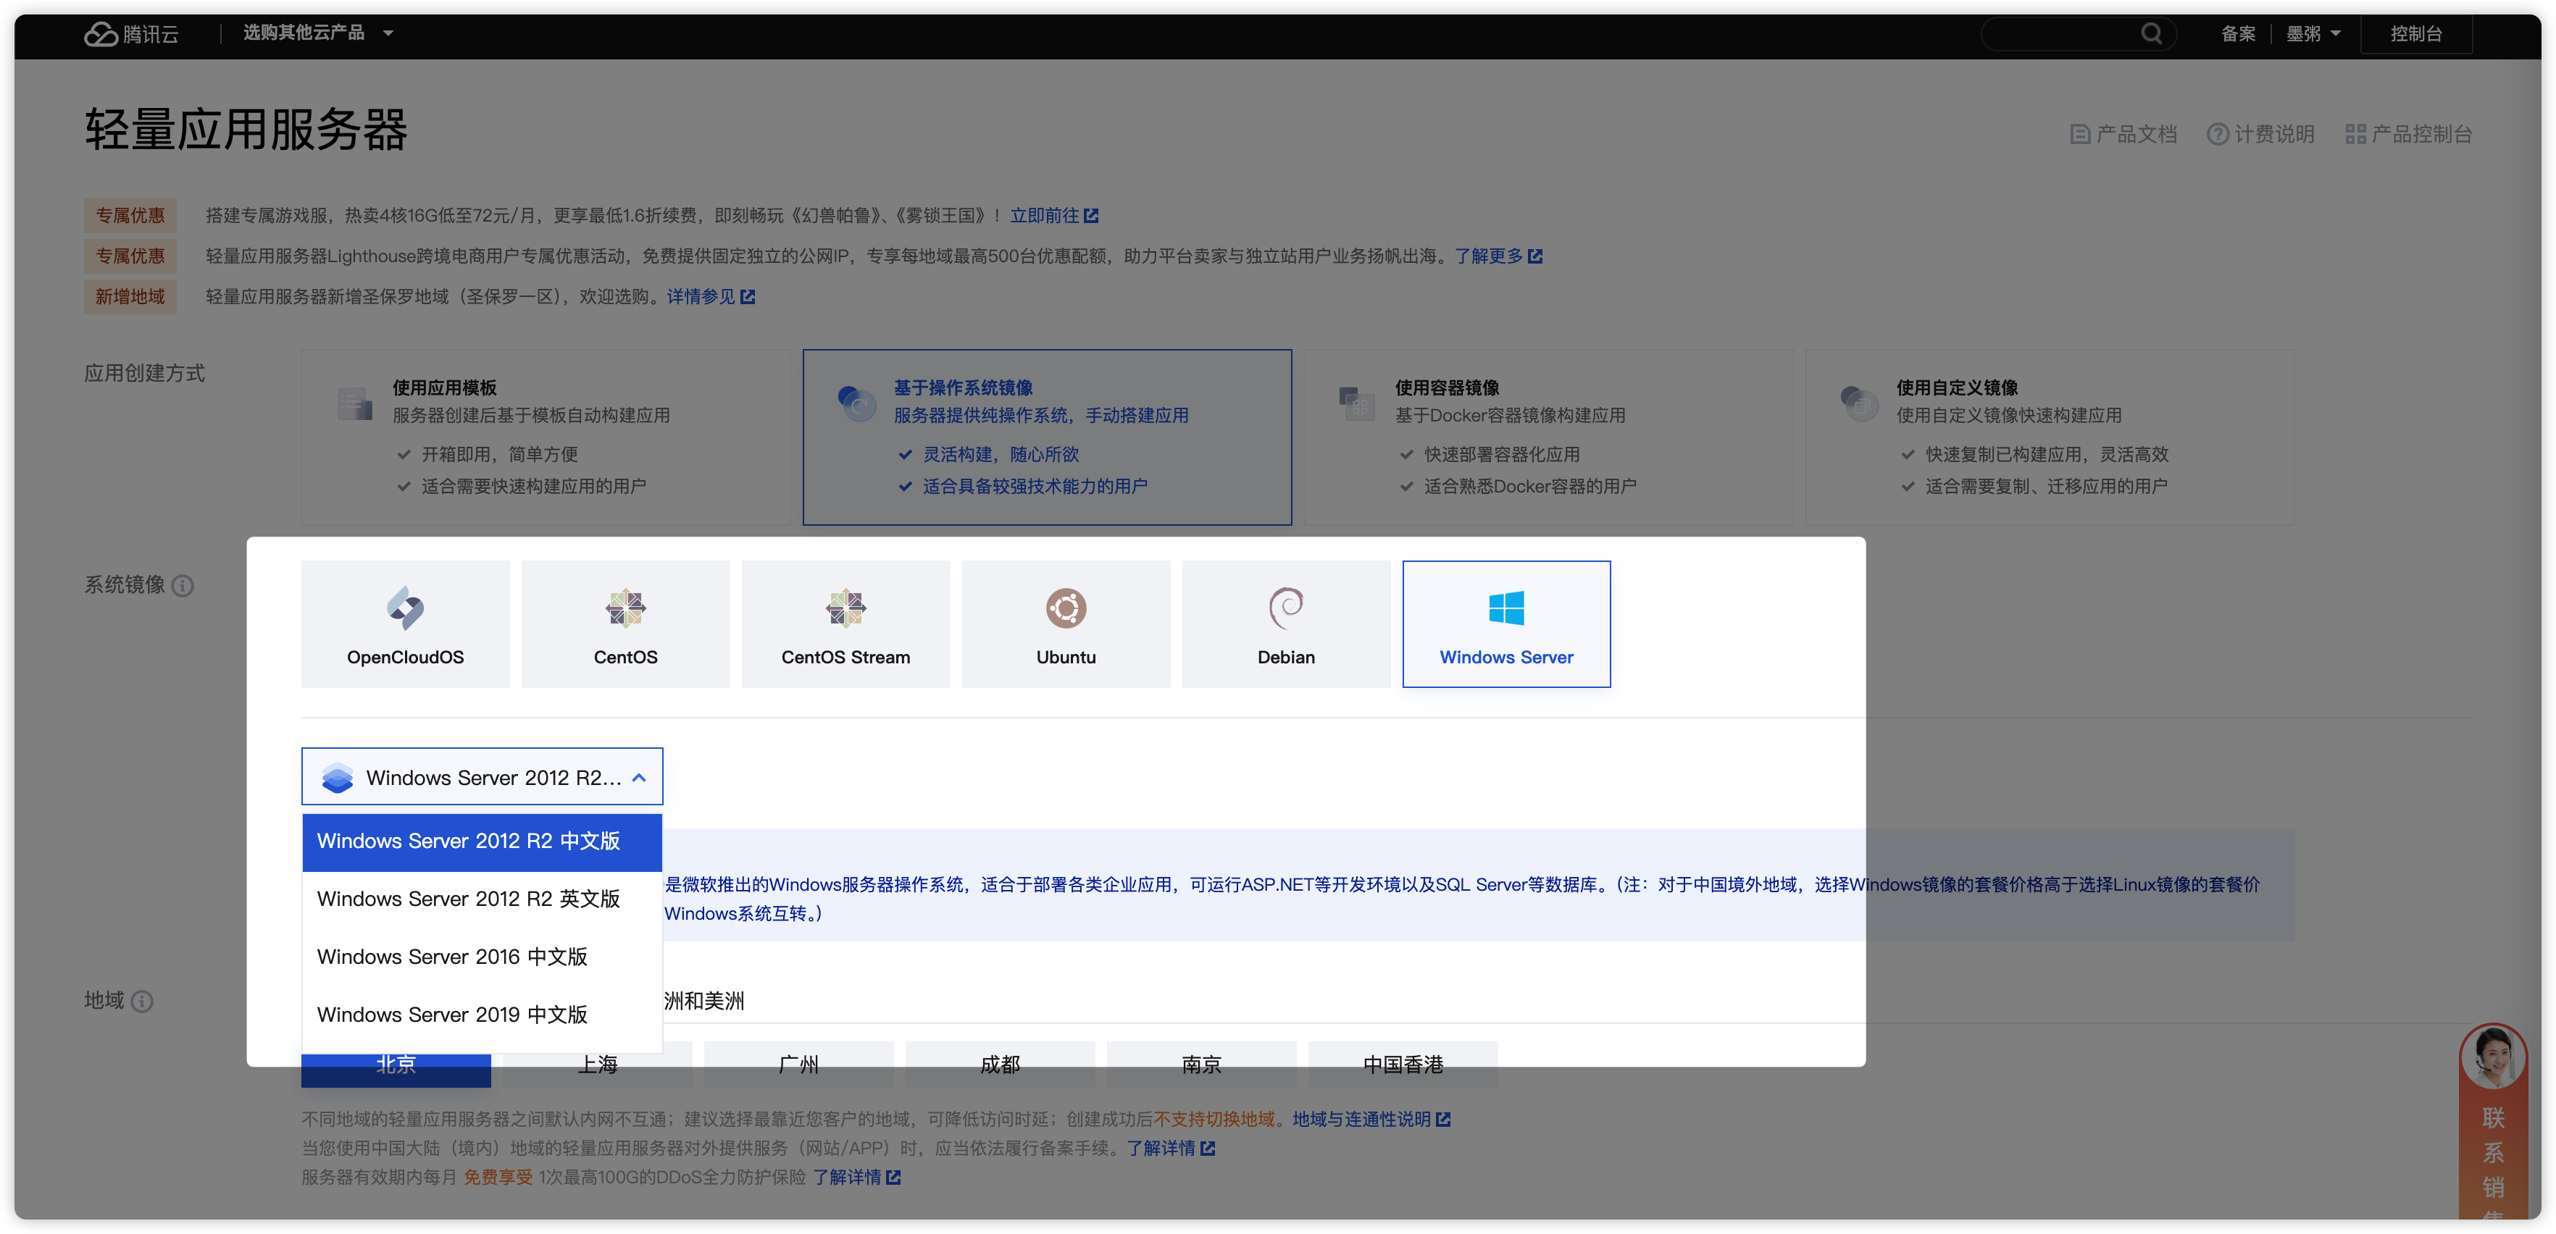The height and width of the screenshot is (1234, 2556).
Task: Click the Windows logo icon
Action: tap(1506, 608)
